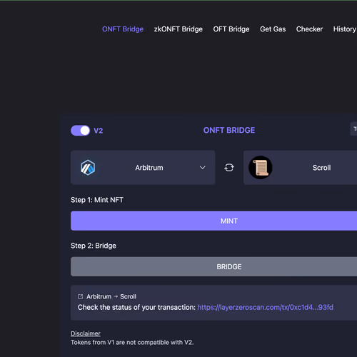Click the external link icon beside Arbitrum → Scroll
The width and height of the screenshot is (357, 357).
click(x=81, y=296)
